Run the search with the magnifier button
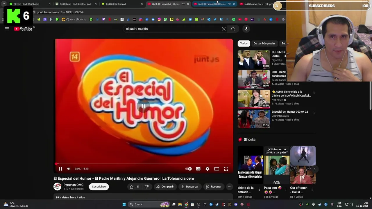Screen dimensions: 372x209 (233, 29)
